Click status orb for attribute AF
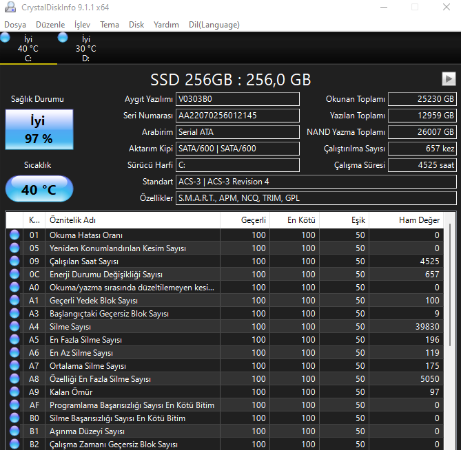Image resolution: width=461 pixels, height=450 pixels. (x=14, y=405)
